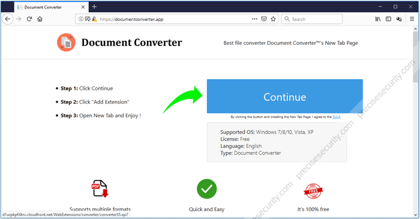Click the search magnifier icon

pos(287,19)
